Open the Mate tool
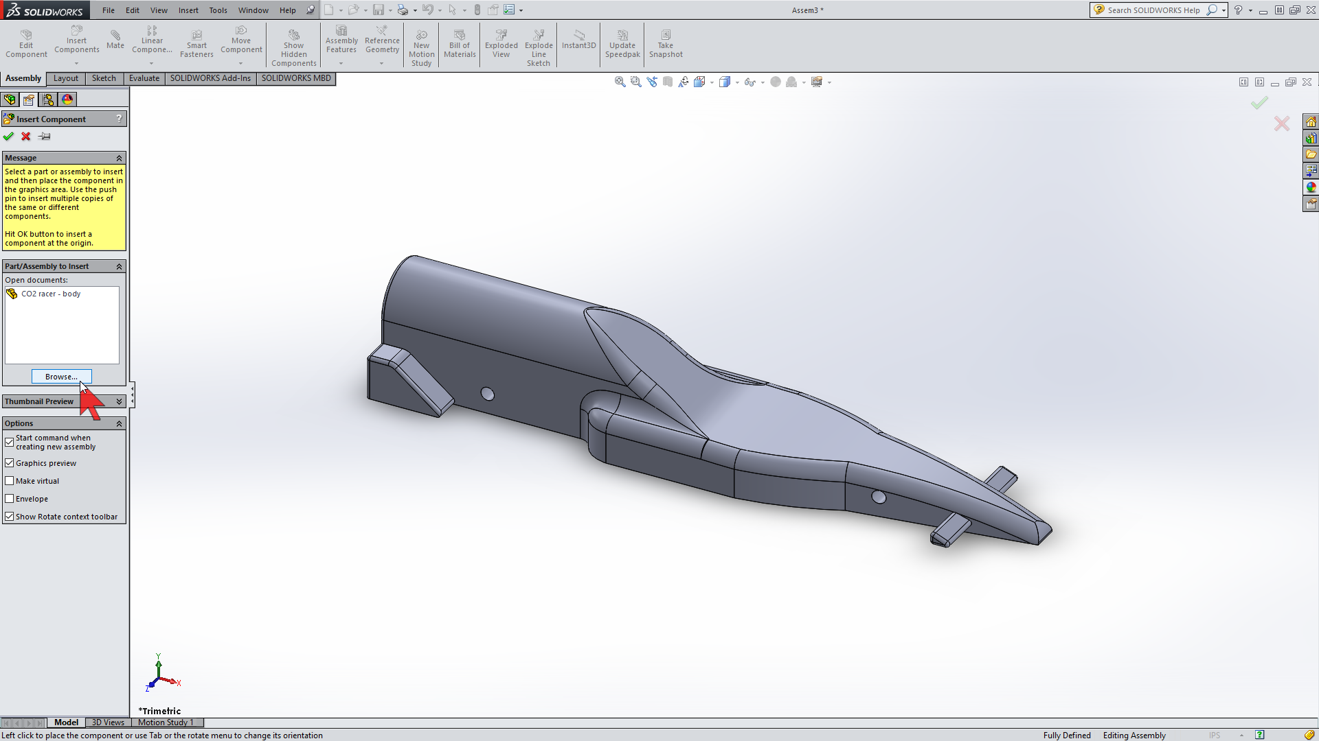1319x741 pixels. [x=115, y=41]
